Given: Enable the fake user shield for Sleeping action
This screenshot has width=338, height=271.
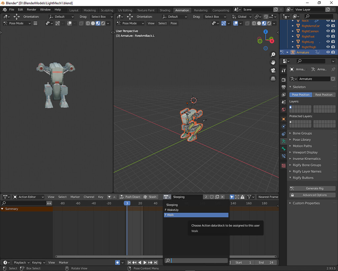Looking at the screenshot, I should click(x=212, y=197).
